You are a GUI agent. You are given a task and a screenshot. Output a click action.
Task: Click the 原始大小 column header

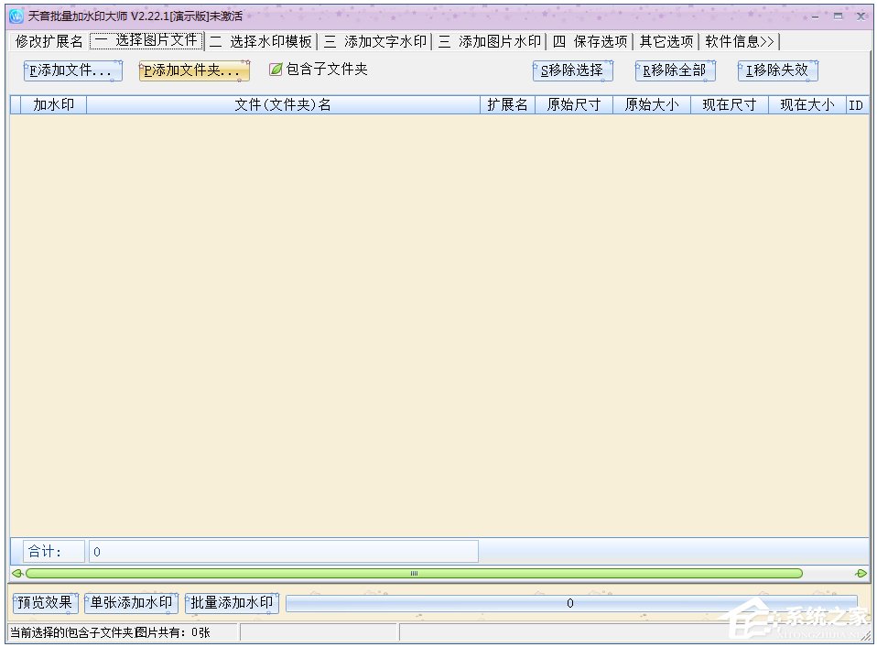pyautogui.click(x=652, y=105)
